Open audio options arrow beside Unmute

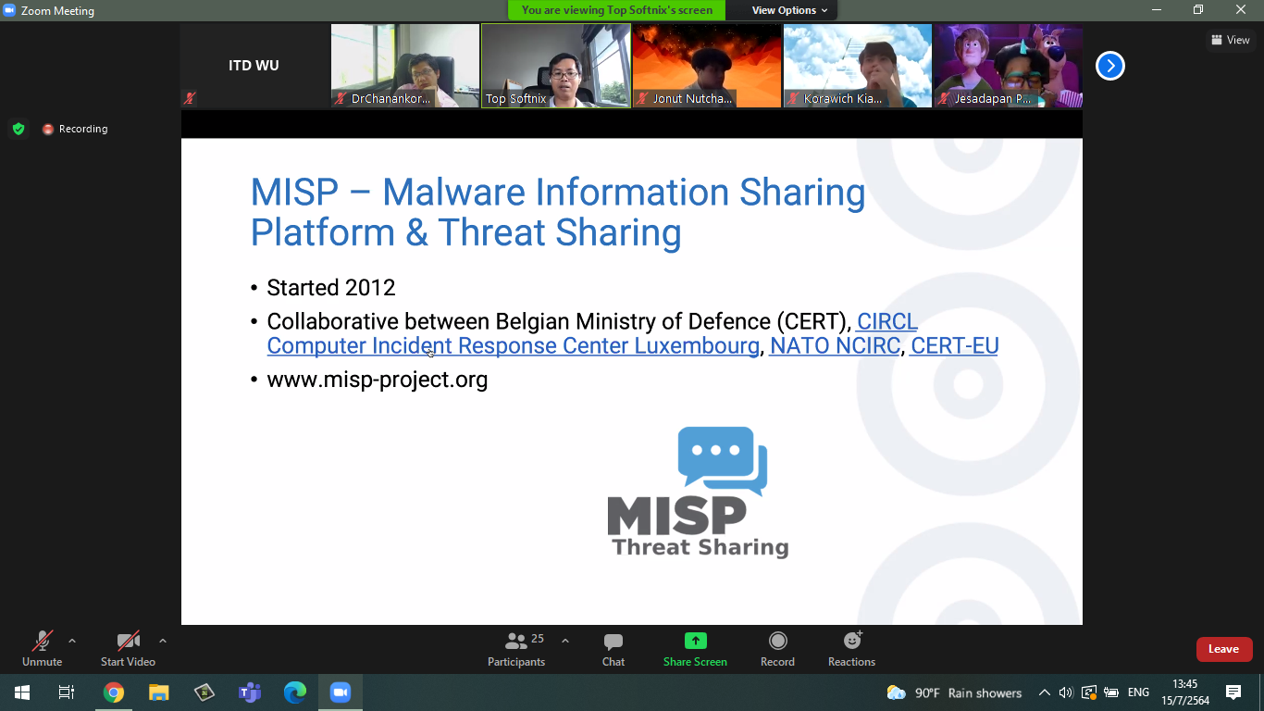point(72,641)
